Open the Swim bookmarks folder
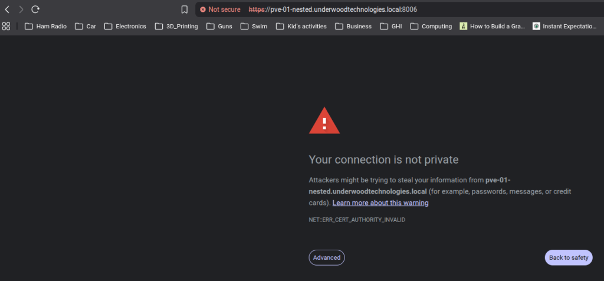The width and height of the screenshot is (604, 281). pos(254,26)
